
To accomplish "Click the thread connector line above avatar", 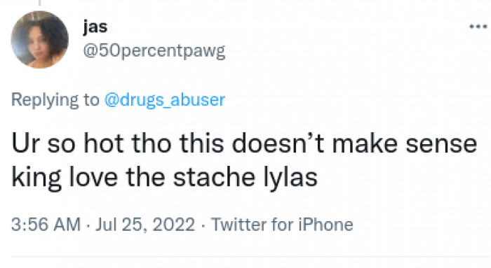I will click(x=39, y=3).
